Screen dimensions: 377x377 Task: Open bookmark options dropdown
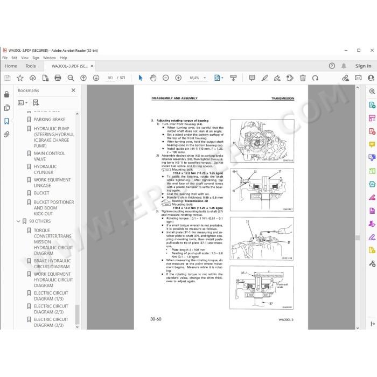[x=23, y=103]
